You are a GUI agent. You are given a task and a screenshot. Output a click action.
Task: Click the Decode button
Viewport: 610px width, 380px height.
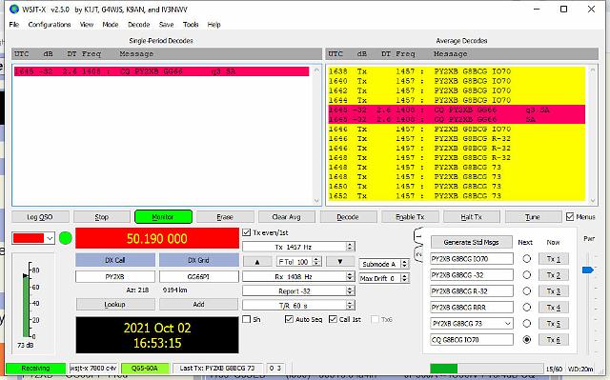coord(348,217)
